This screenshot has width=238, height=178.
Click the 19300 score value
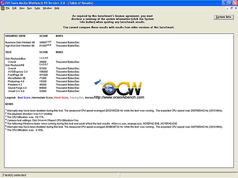tap(43, 81)
